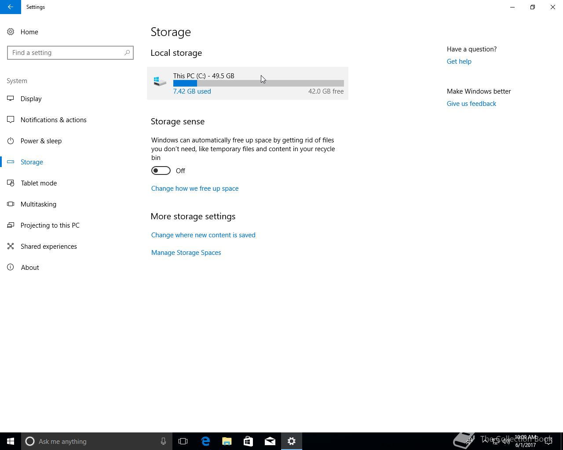Click Change how we free up space
Viewport: 563px width, 450px height.
195,188
